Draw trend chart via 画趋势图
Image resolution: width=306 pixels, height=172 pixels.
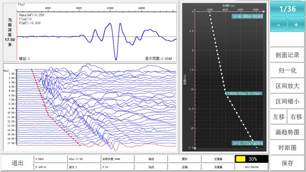point(287,132)
